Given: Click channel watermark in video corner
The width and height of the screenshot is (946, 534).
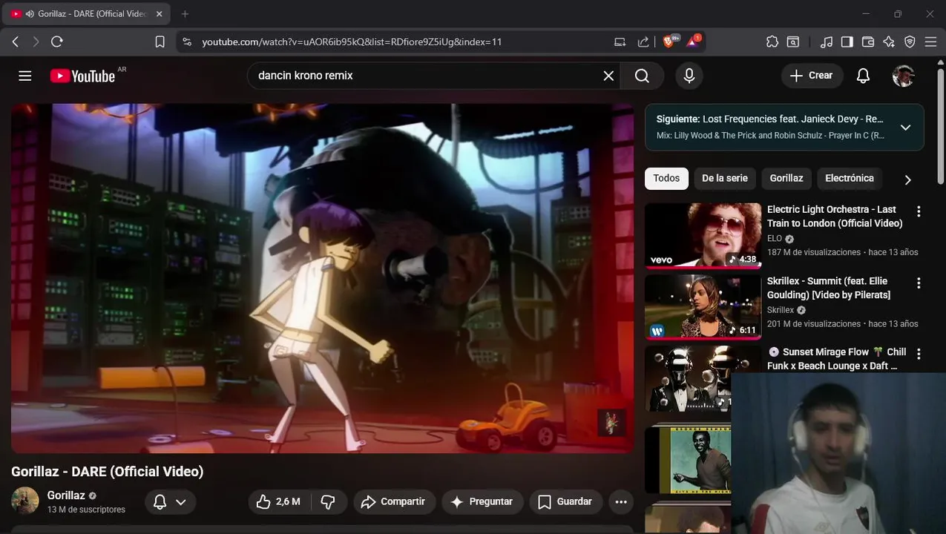Looking at the screenshot, I should pyautogui.click(x=611, y=423).
